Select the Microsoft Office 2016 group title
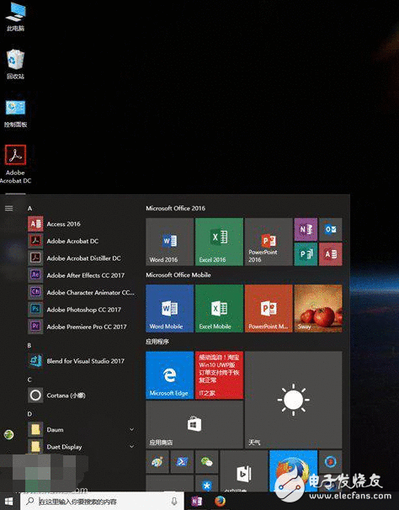 (x=175, y=208)
